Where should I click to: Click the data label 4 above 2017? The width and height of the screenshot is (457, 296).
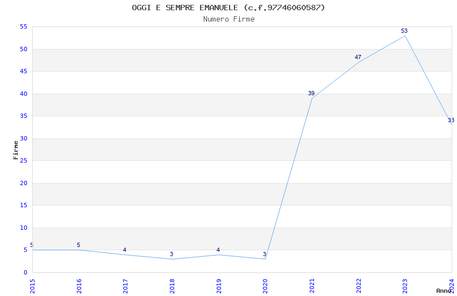click(125, 250)
